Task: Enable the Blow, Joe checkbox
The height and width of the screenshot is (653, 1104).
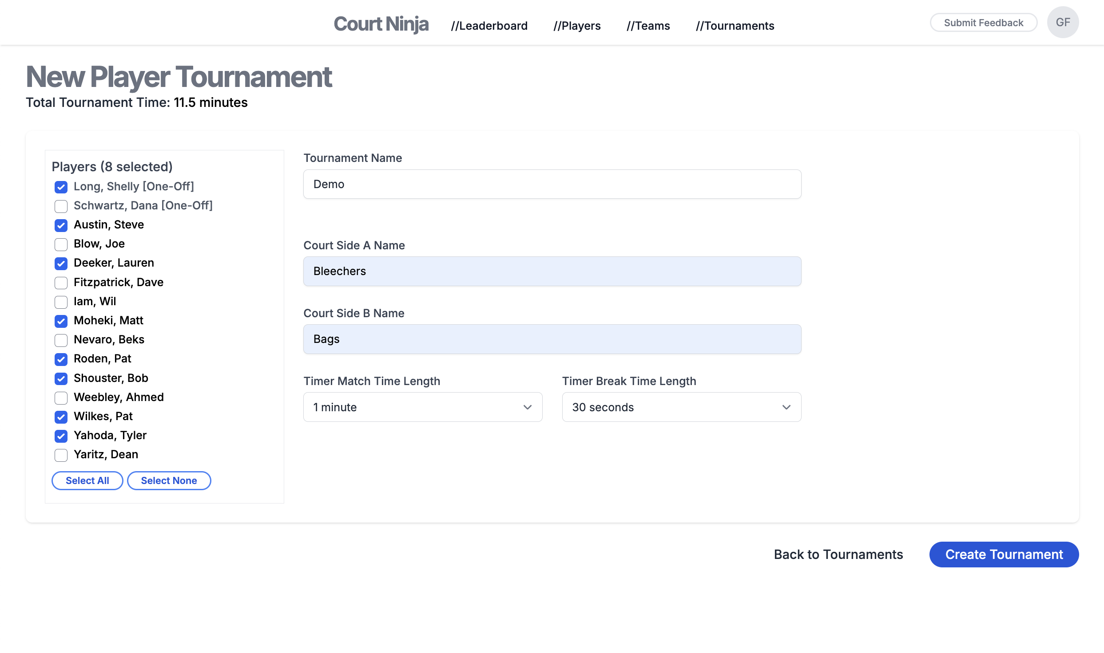Action: tap(61, 244)
